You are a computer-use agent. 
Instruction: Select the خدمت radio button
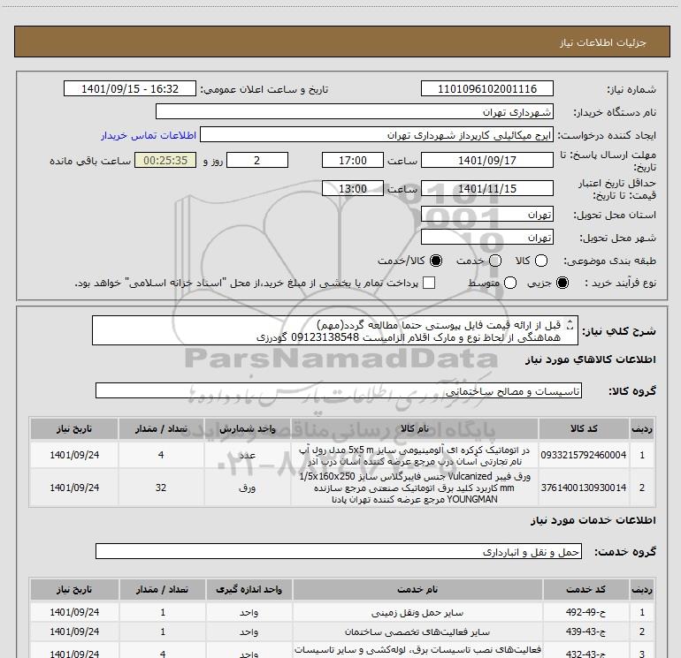click(495, 261)
